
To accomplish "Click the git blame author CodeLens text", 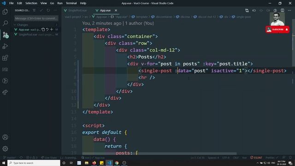I will point(118,24).
